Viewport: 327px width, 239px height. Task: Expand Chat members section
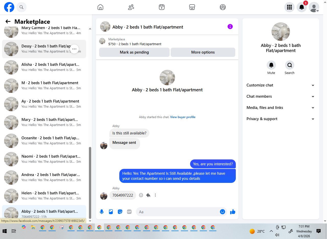point(281,96)
